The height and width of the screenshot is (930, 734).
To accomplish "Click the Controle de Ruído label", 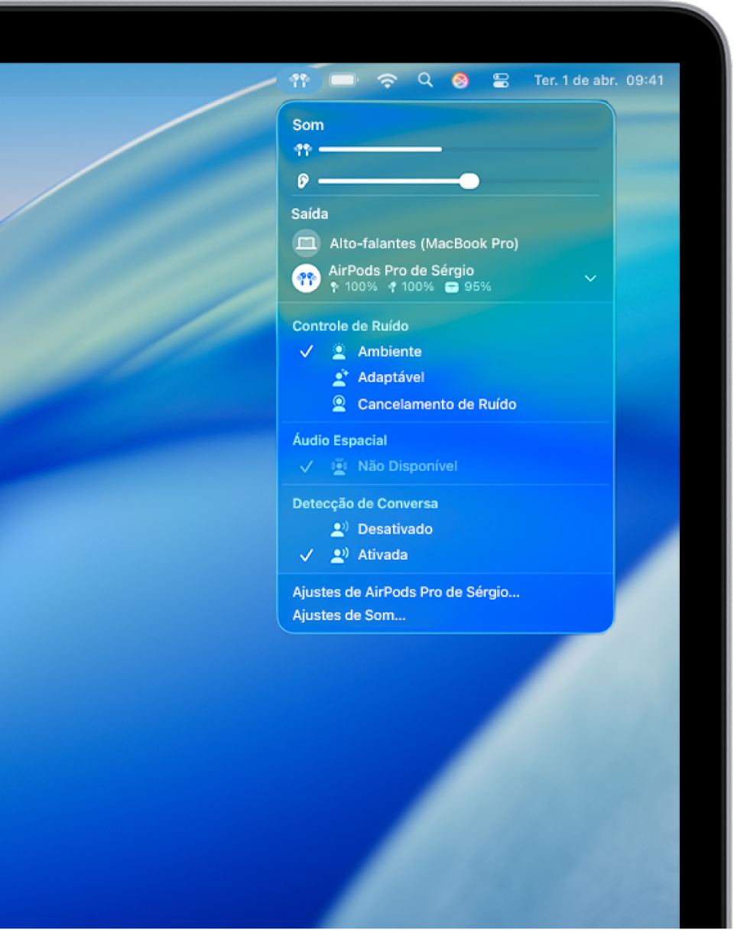I will 350,326.
